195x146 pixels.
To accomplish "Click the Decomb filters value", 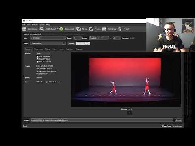I will [x=39, y=78].
